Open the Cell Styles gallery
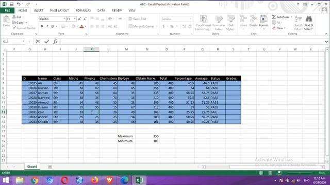This screenshot has width=330, height=185. [231, 23]
